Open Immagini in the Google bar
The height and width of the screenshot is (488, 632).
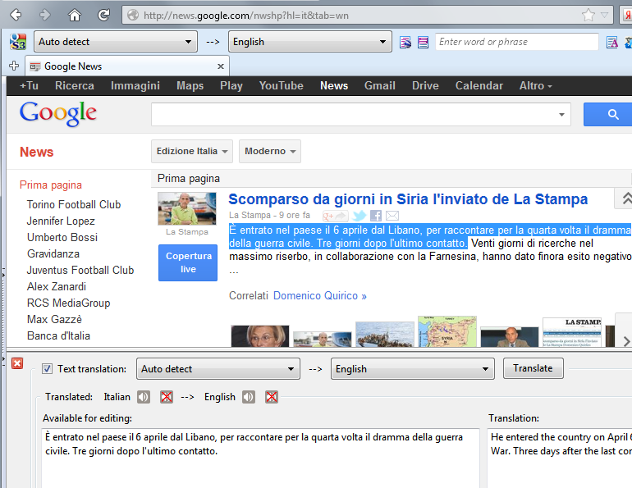coord(135,86)
